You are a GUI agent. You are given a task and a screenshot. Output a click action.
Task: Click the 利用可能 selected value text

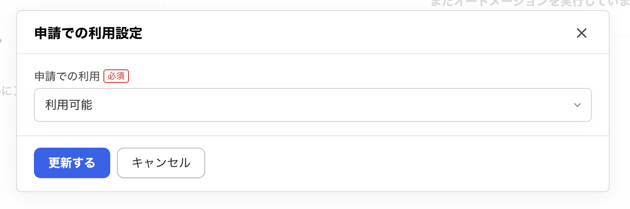point(69,105)
